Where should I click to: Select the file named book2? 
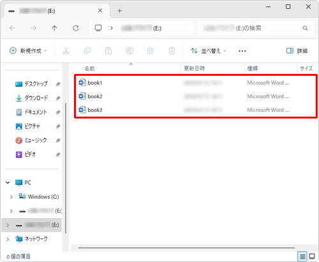pyautogui.click(x=95, y=96)
